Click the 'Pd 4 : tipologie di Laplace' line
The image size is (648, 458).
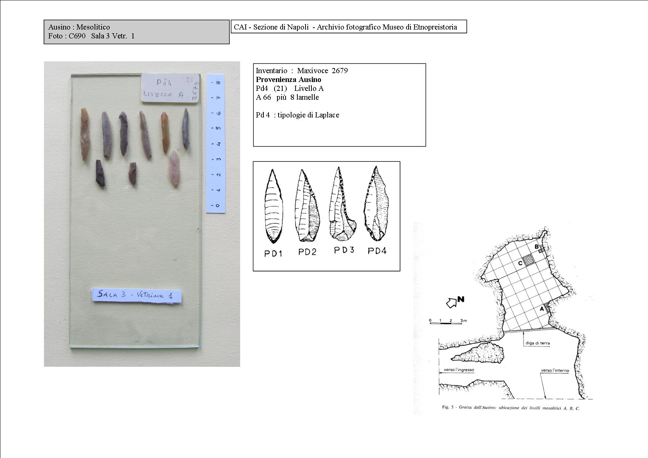tap(297, 115)
